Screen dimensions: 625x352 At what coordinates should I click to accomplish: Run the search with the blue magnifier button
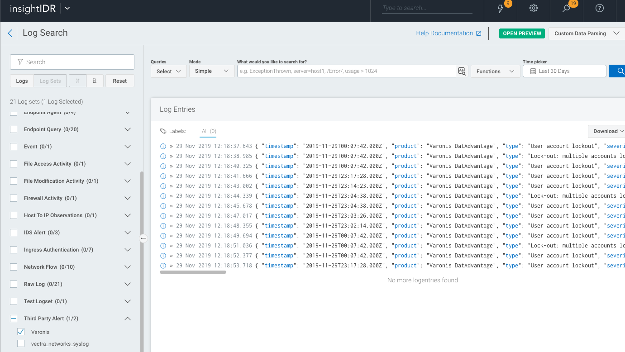[619, 71]
